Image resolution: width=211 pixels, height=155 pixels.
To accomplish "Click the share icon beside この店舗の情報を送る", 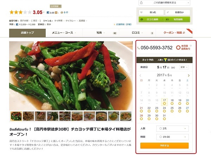I will 141,2.
